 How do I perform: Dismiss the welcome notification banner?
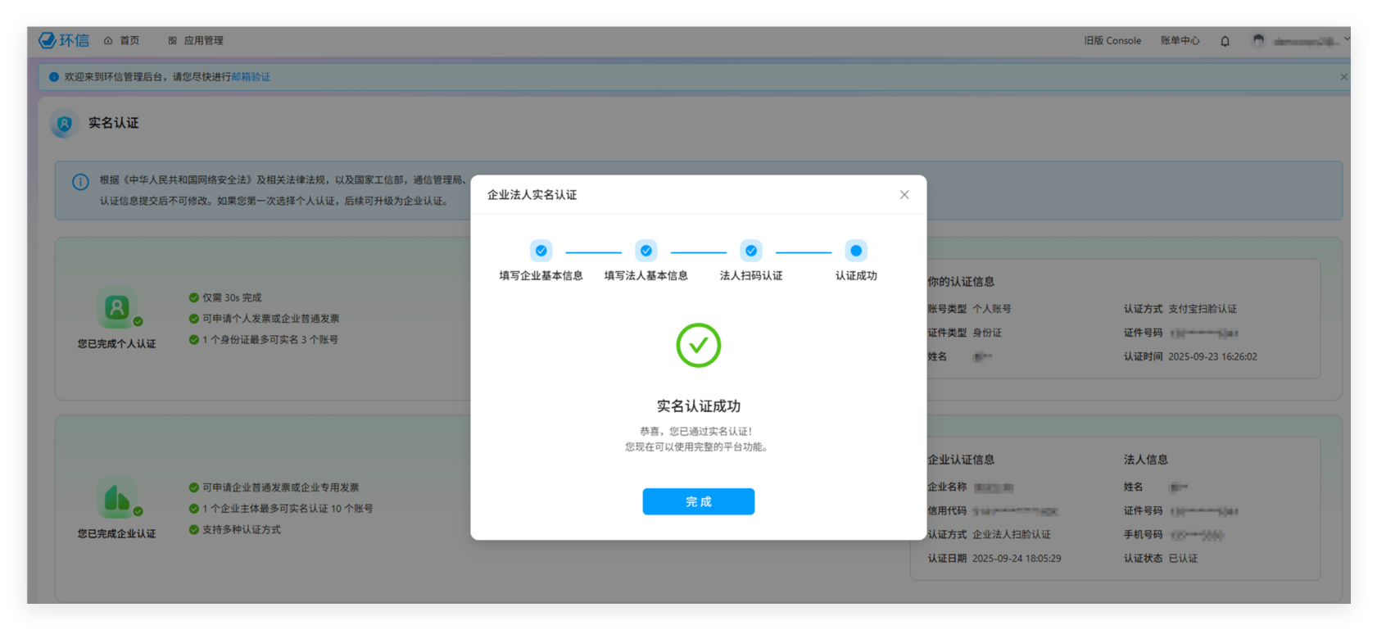(1343, 77)
